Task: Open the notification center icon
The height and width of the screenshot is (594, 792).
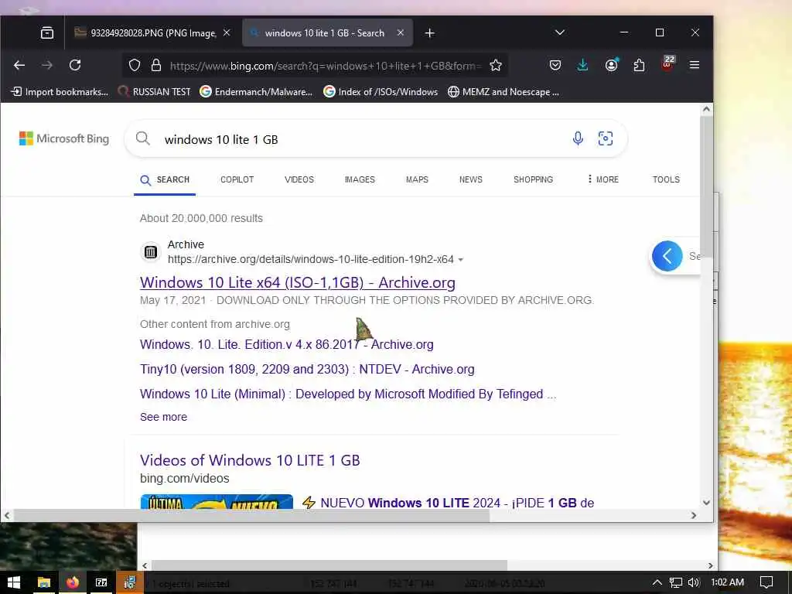Action: (x=766, y=582)
